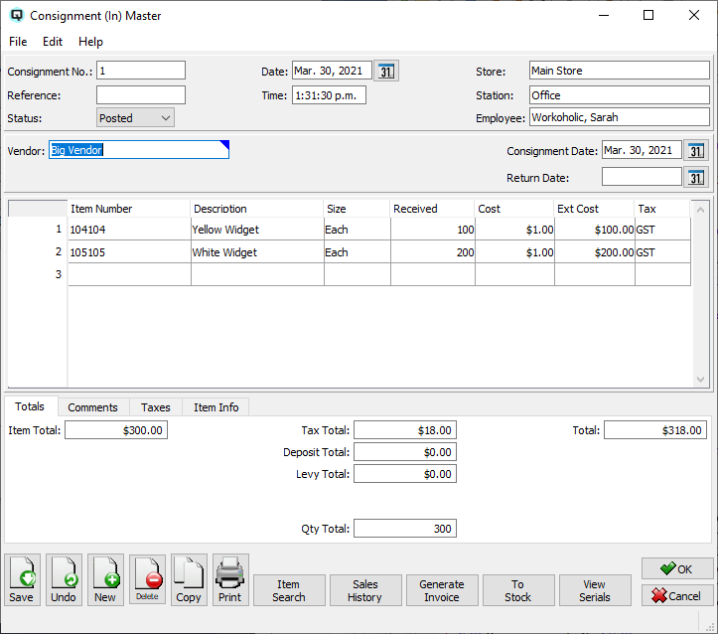Click the Total field showing $318.00
This screenshot has width=718, height=634.
point(655,430)
